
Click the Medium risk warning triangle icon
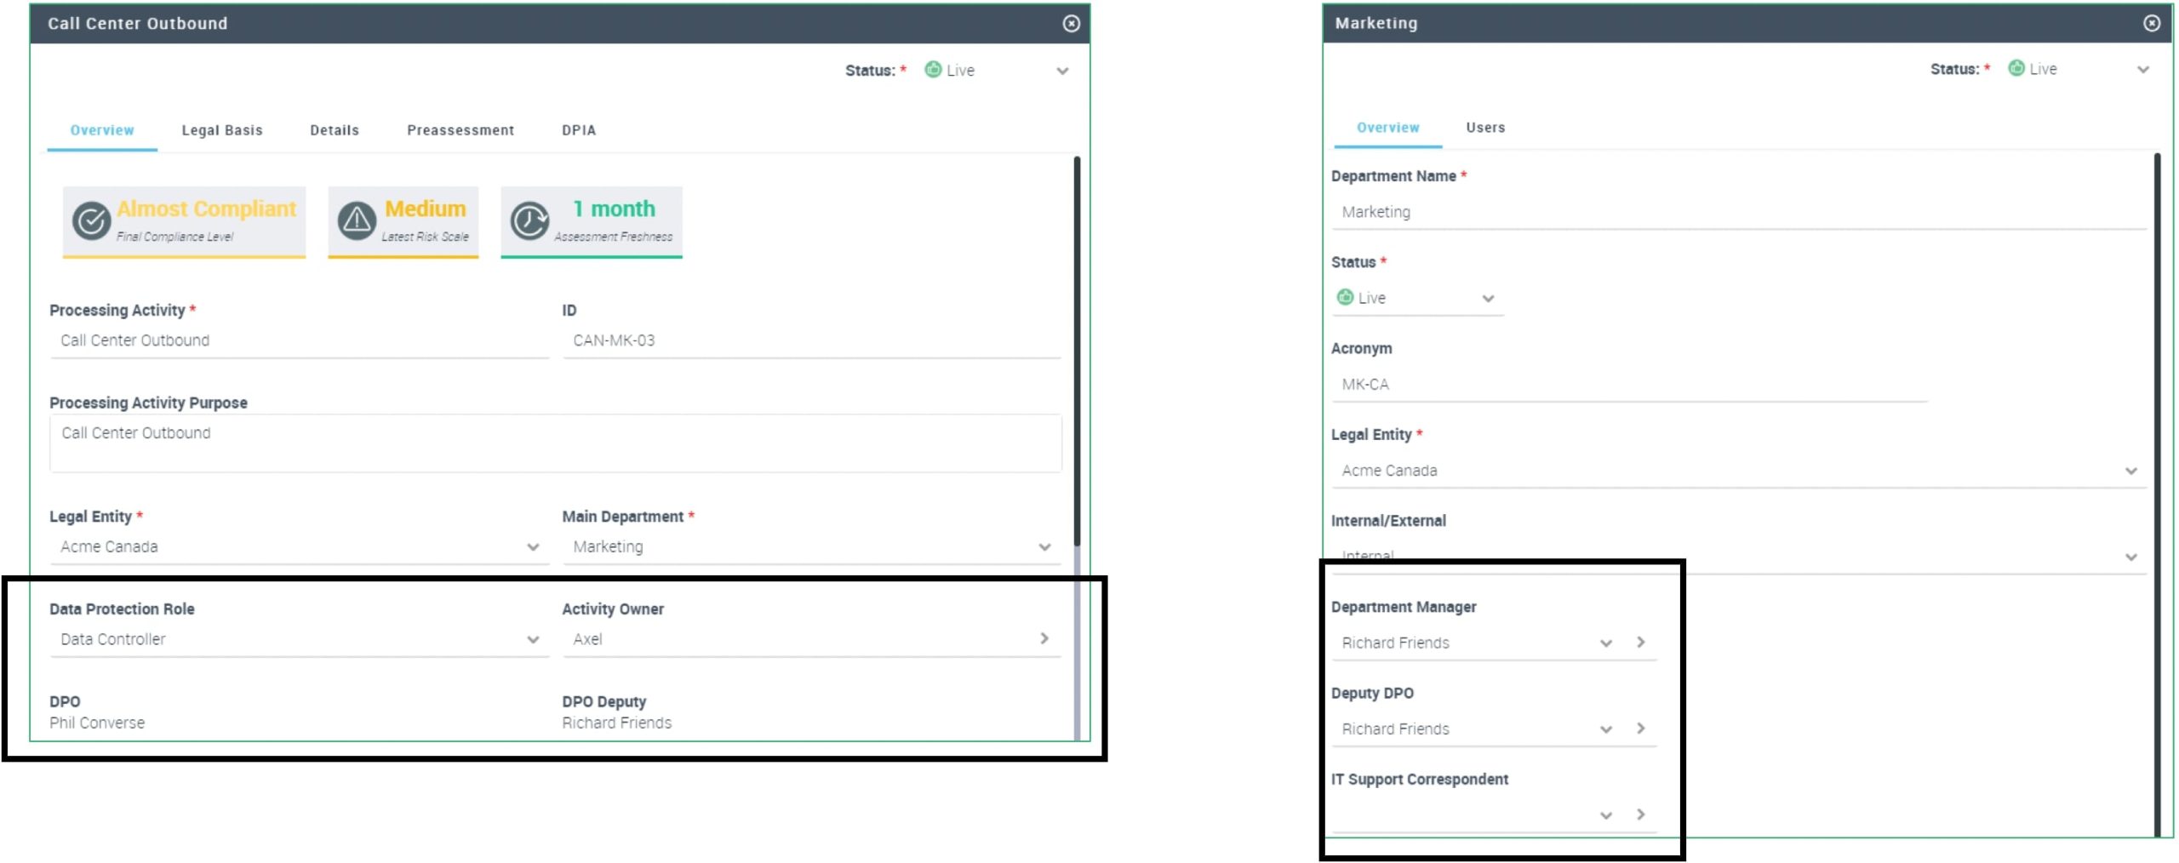pyautogui.click(x=357, y=221)
